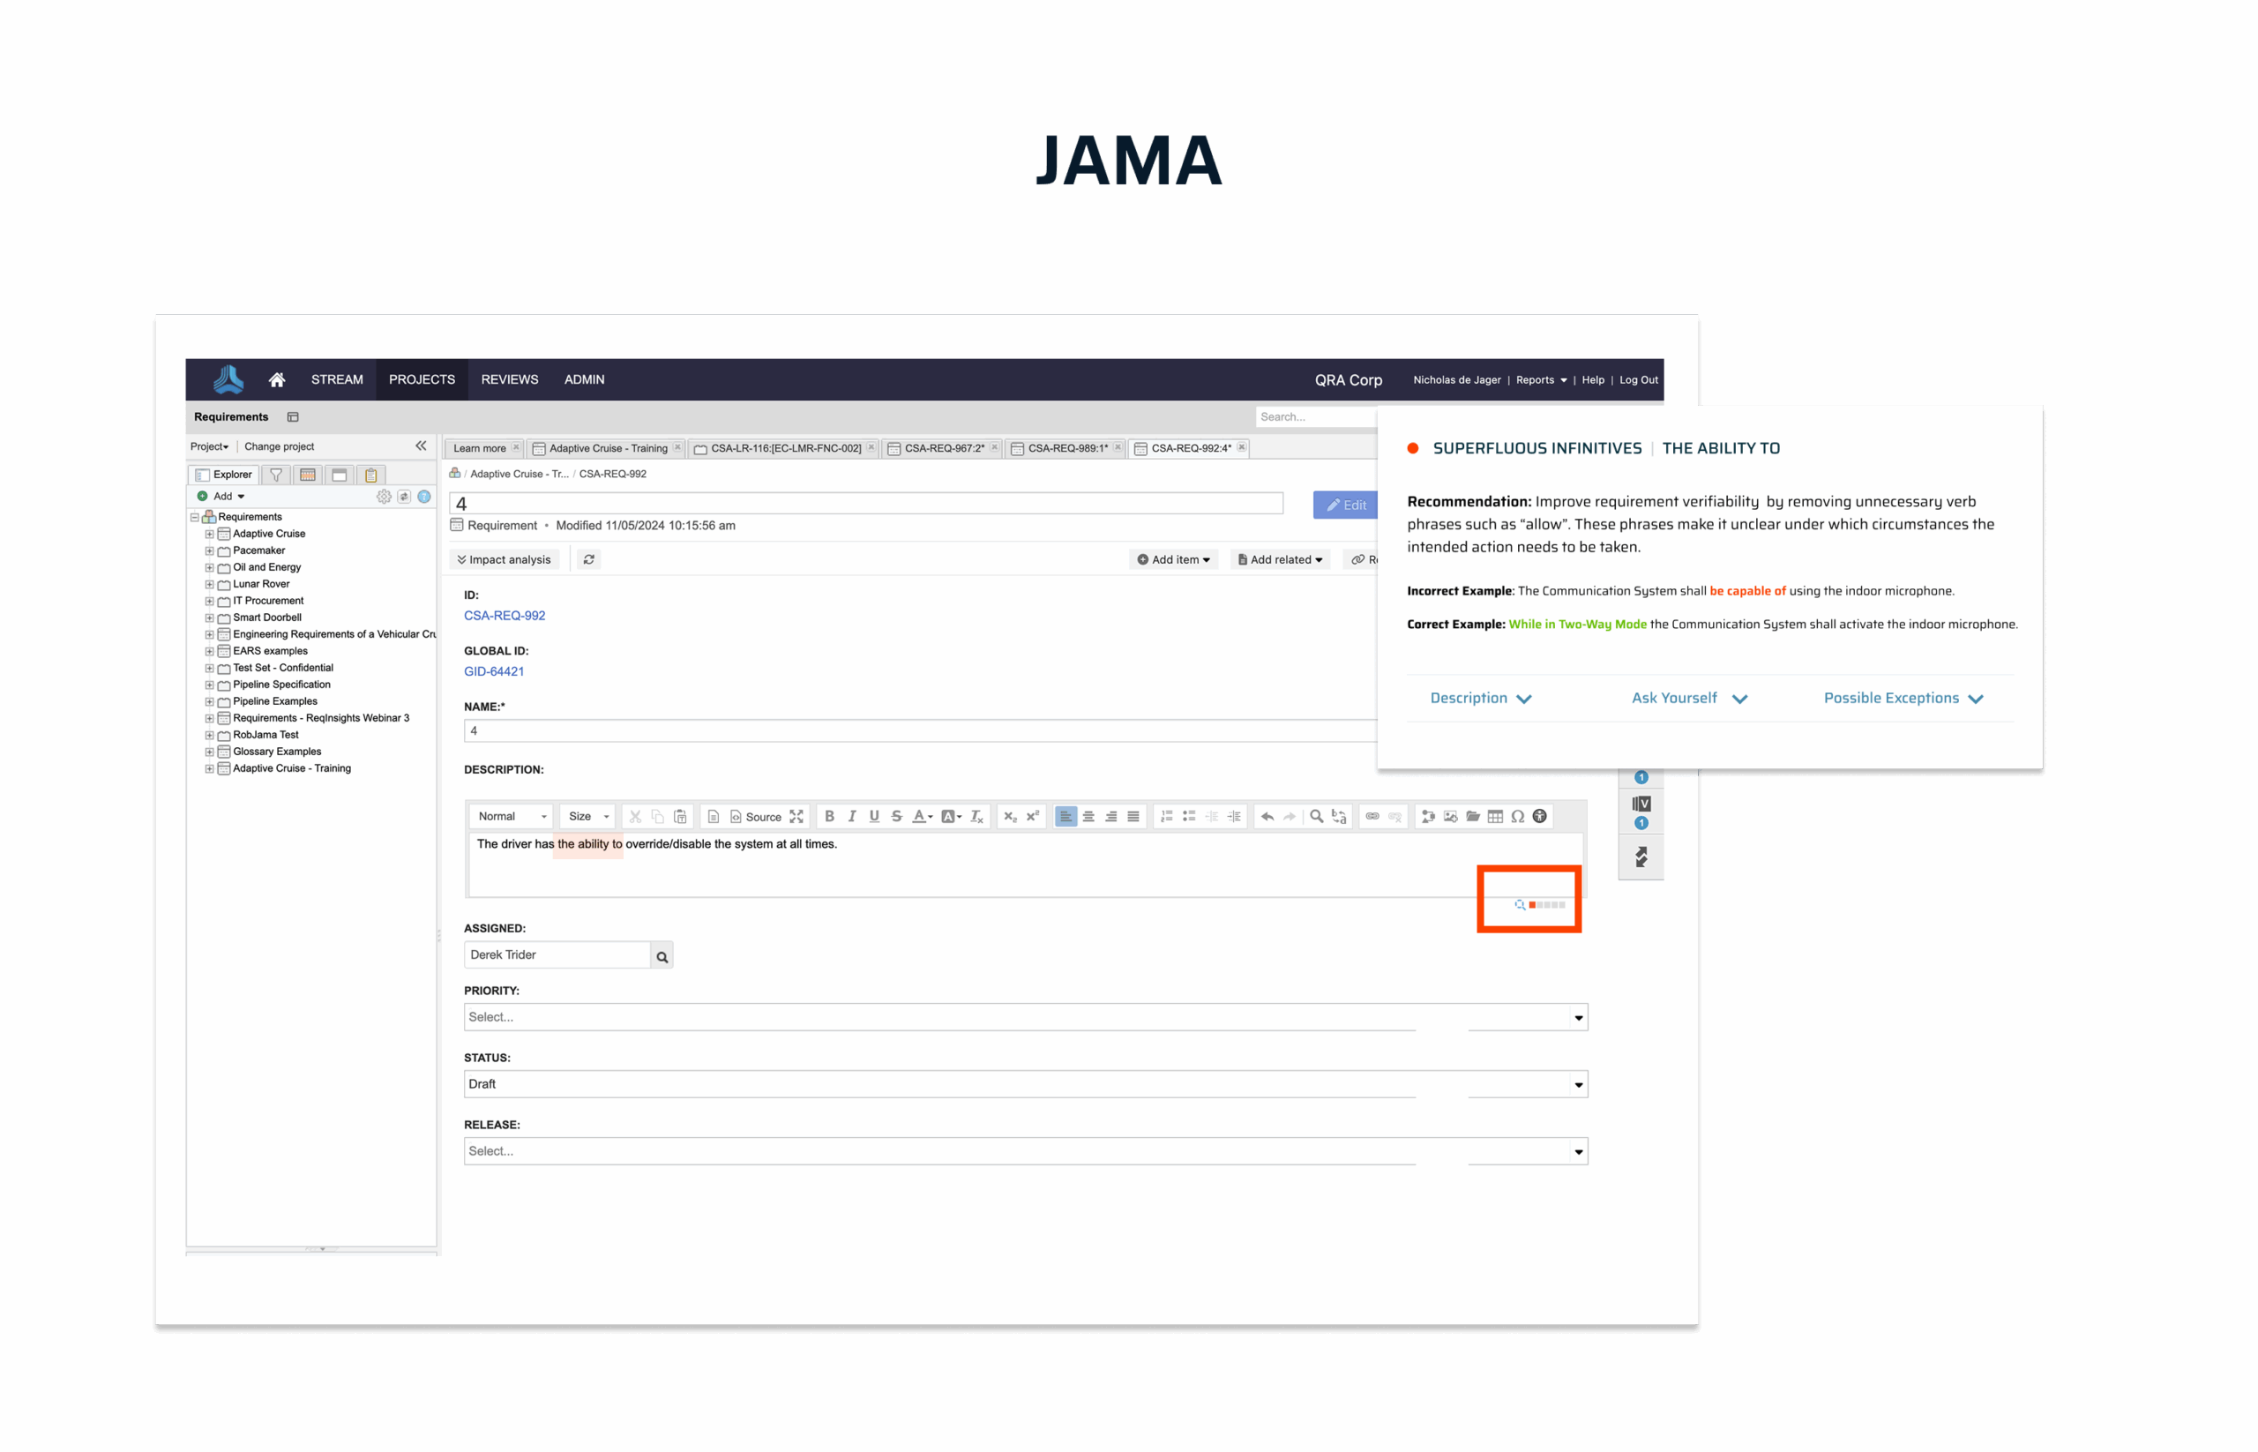Open the STREAM menu

click(337, 380)
